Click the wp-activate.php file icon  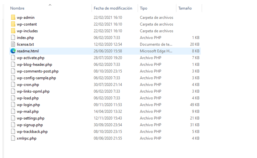(13, 58)
